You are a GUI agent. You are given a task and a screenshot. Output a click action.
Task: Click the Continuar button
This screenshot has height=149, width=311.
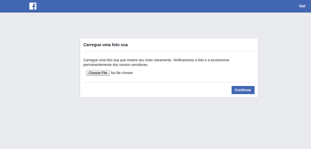[243, 90]
